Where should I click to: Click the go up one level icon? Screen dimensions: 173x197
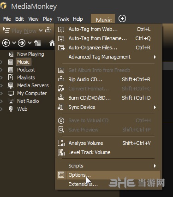[37, 43]
